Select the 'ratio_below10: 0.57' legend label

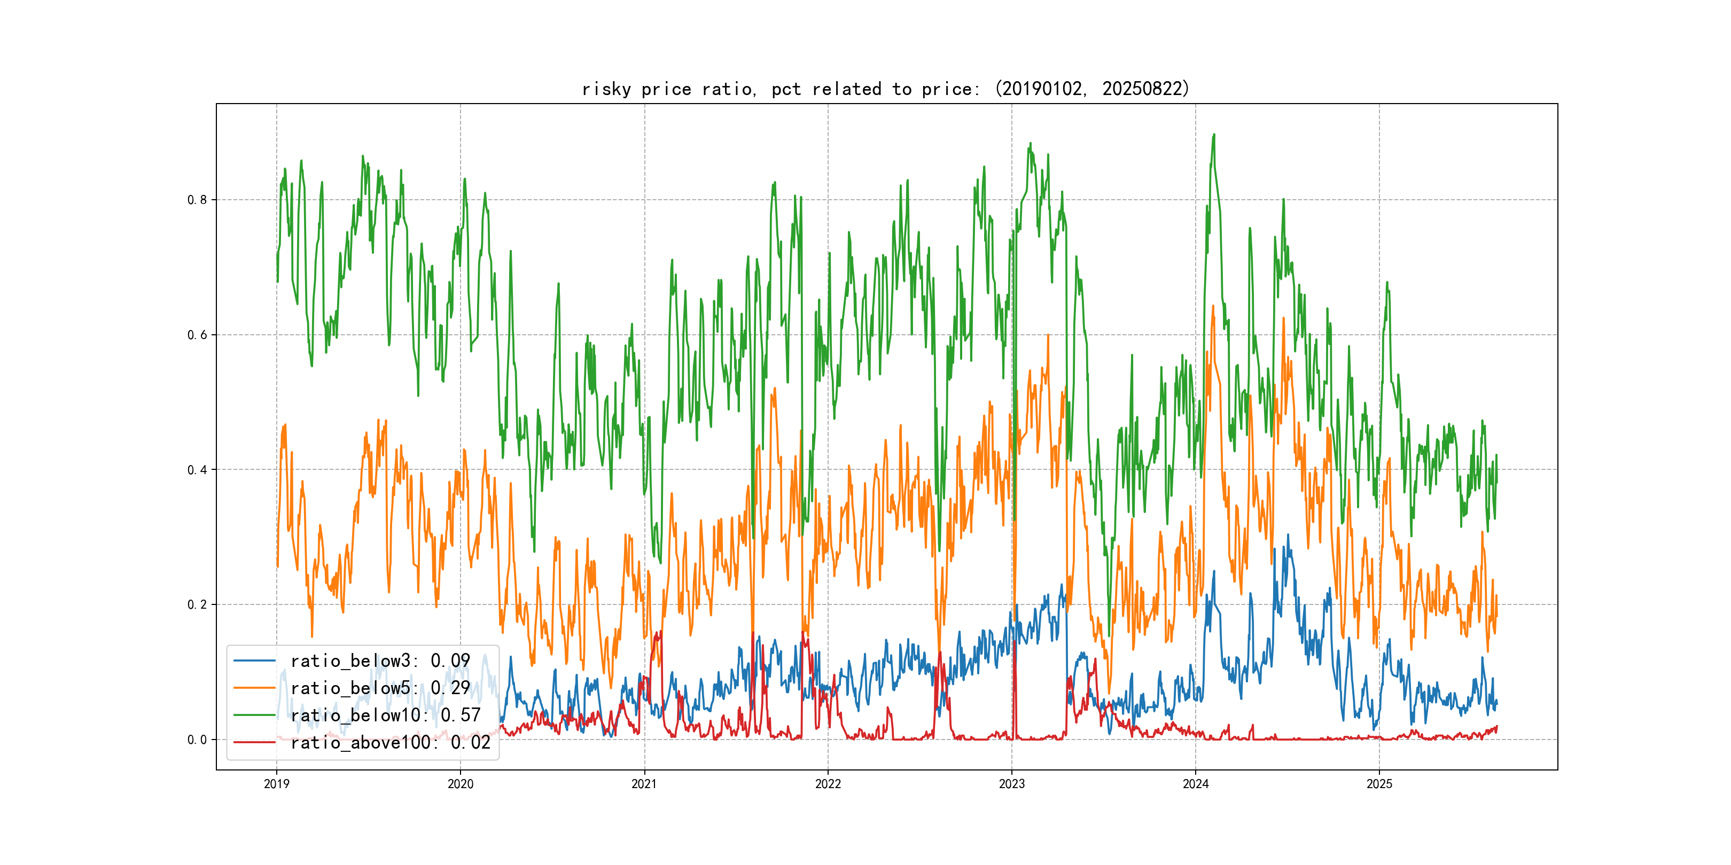click(385, 715)
